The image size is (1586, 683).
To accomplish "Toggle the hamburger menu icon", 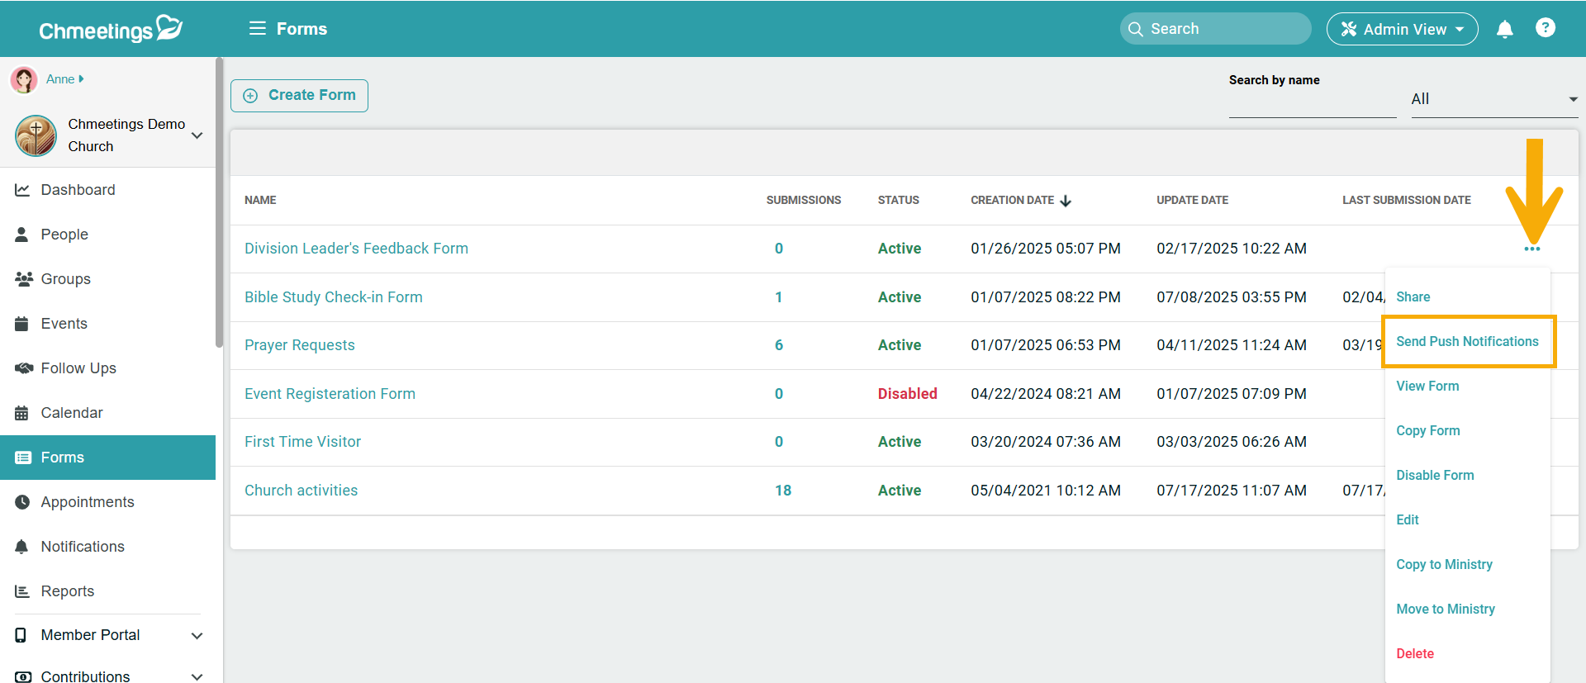I will (258, 29).
